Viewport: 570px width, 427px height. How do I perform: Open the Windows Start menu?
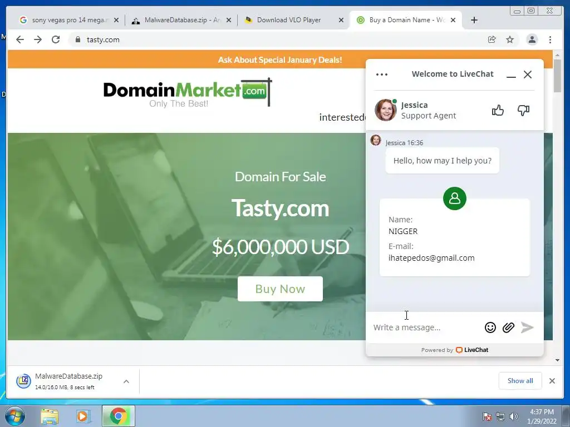pos(15,416)
